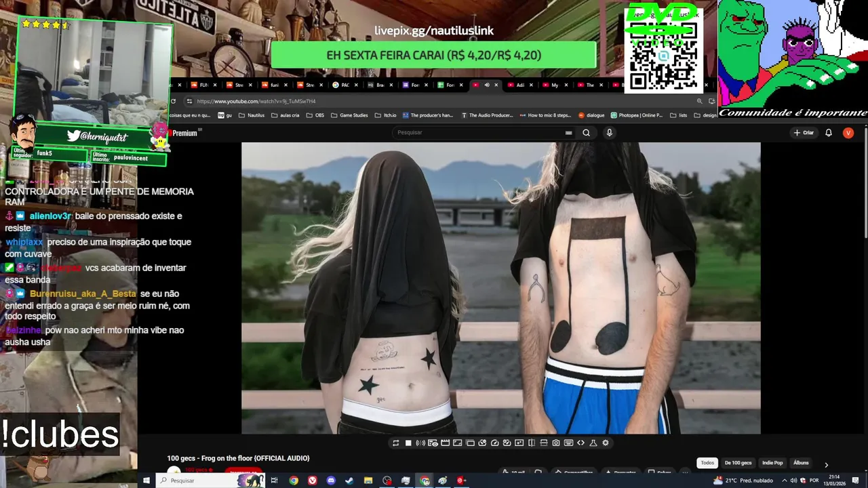
Task: Click the video player album art
Action: (501, 288)
